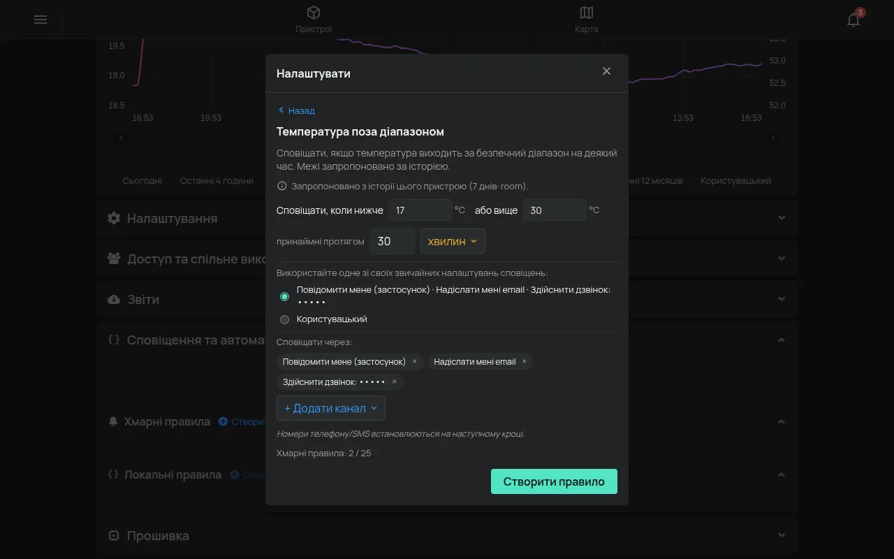Remove the Надіслати мені email chip
The height and width of the screenshot is (559, 894).
click(x=525, y=362)
